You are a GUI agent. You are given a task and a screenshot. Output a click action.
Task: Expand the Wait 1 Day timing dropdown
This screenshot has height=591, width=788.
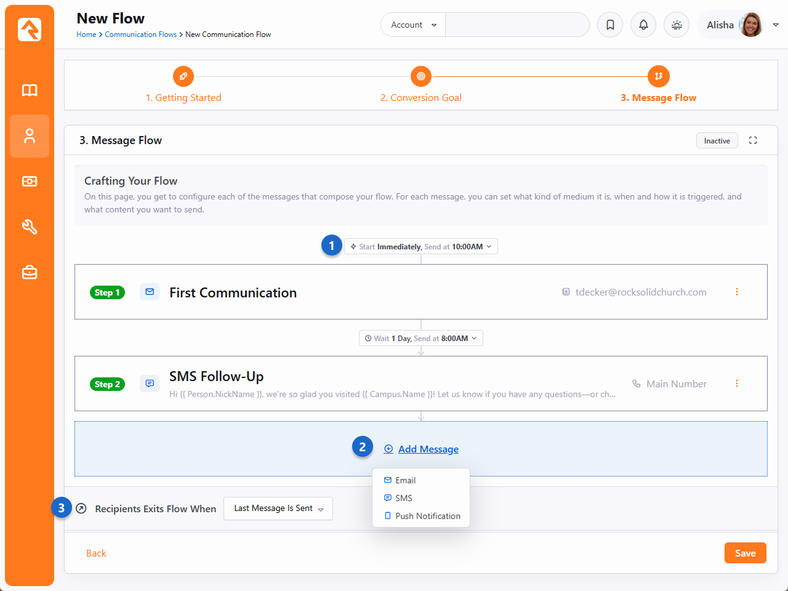click(x=421, y=339)
